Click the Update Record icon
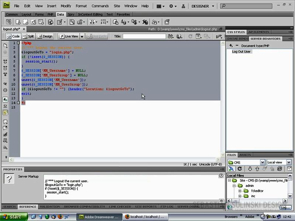295x221 pixels. tap(135, 22)
